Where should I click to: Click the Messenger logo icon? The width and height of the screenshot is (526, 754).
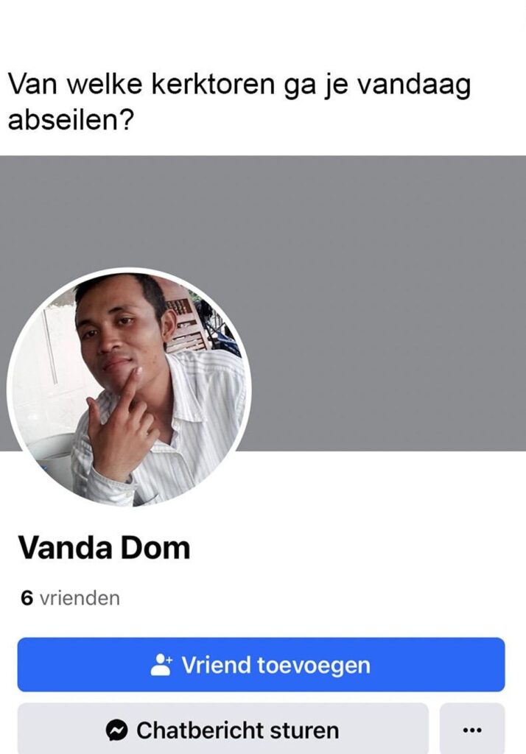(x=117, y=730)
